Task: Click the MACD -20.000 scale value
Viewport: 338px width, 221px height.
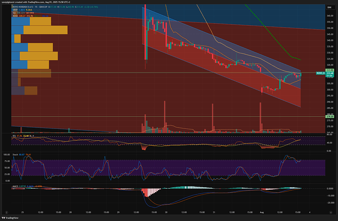Action: 330,203
